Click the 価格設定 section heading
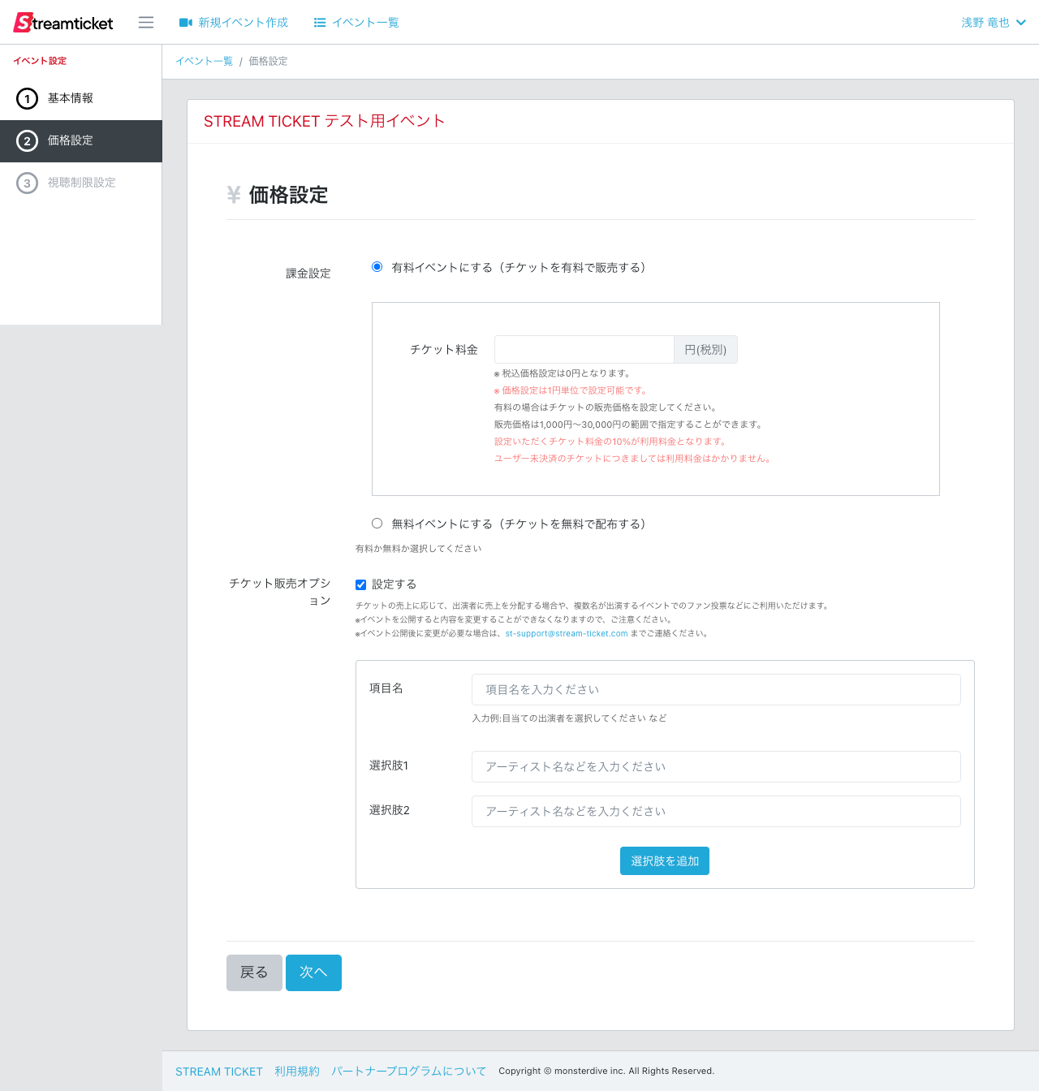1039x1091 pixels. (x=288, y=195)
